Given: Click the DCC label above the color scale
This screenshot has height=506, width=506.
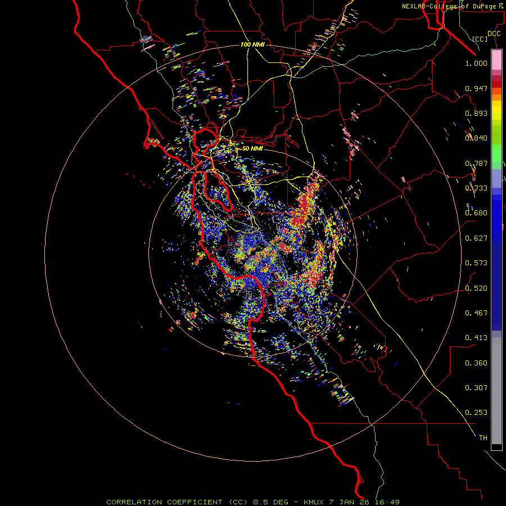Looking at the screenshot, I should pyautogui.click(x=494, y=34).
